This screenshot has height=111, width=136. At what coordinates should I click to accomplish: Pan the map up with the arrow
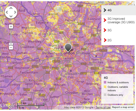11,8
